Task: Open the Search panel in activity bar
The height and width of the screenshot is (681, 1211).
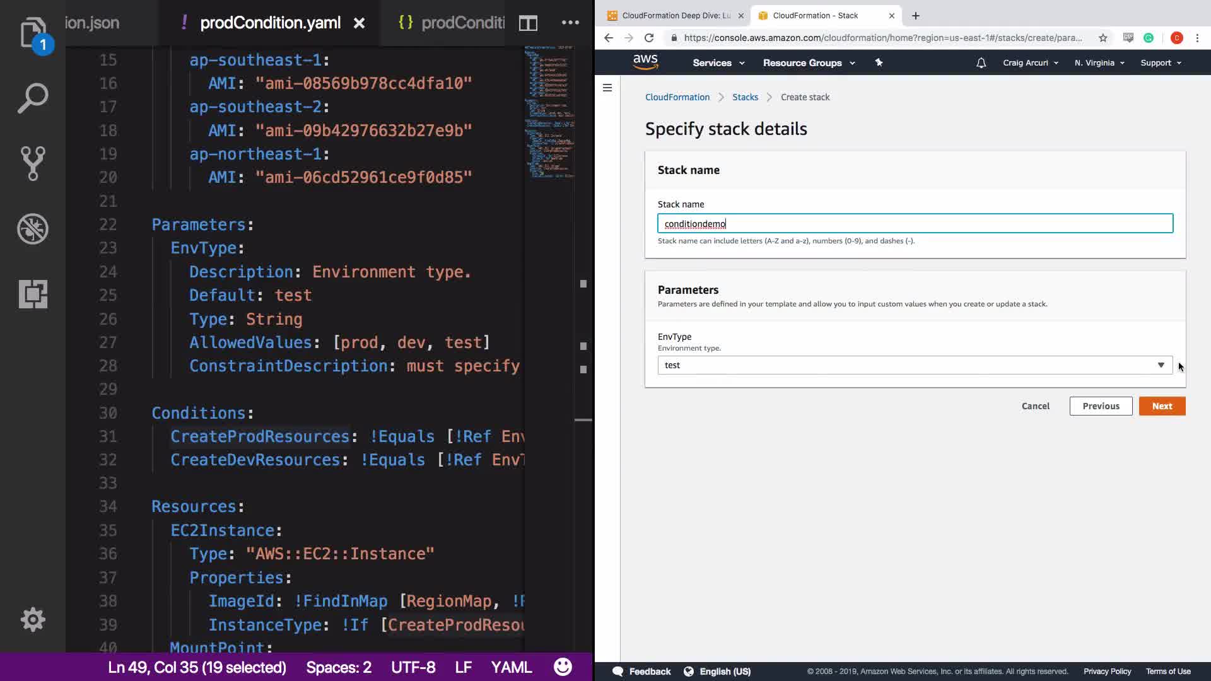Action: 32,98
